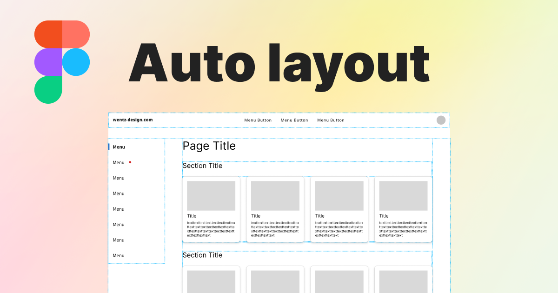This screenshot has height=293, width=558.
Task: Open the rightmost Menu Button dropdown
Action: (x=331, y=120)
